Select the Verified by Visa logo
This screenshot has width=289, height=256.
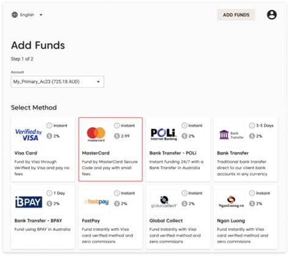29,134
